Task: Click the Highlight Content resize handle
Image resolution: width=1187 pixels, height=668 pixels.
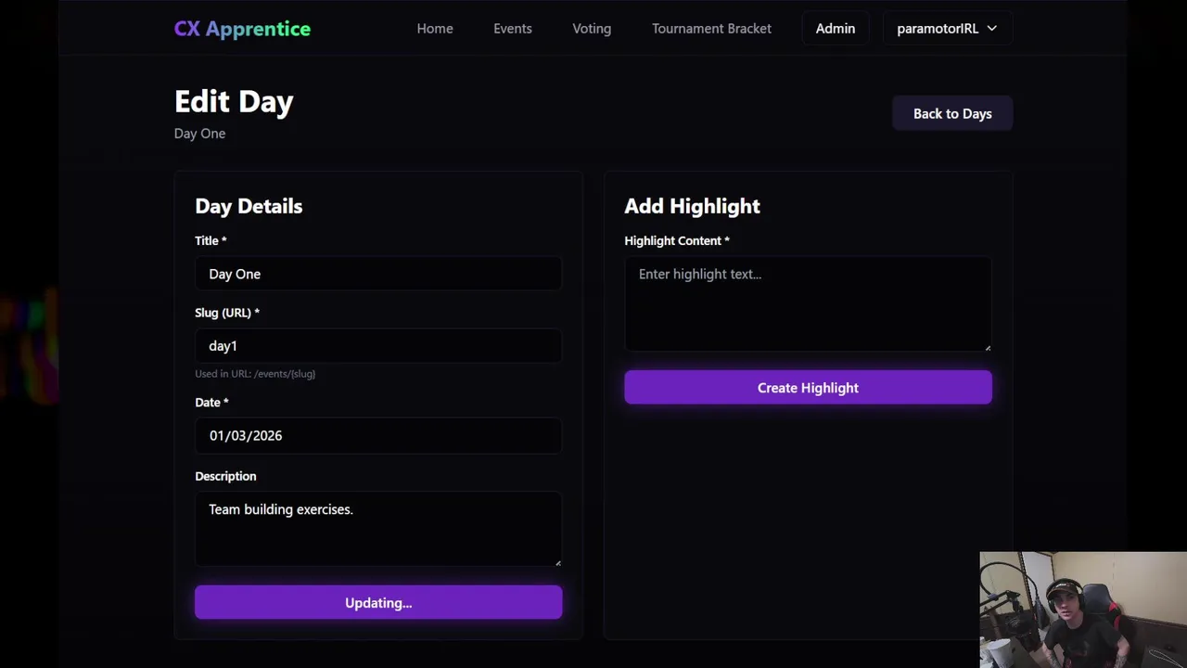Action: click(988, 347)
